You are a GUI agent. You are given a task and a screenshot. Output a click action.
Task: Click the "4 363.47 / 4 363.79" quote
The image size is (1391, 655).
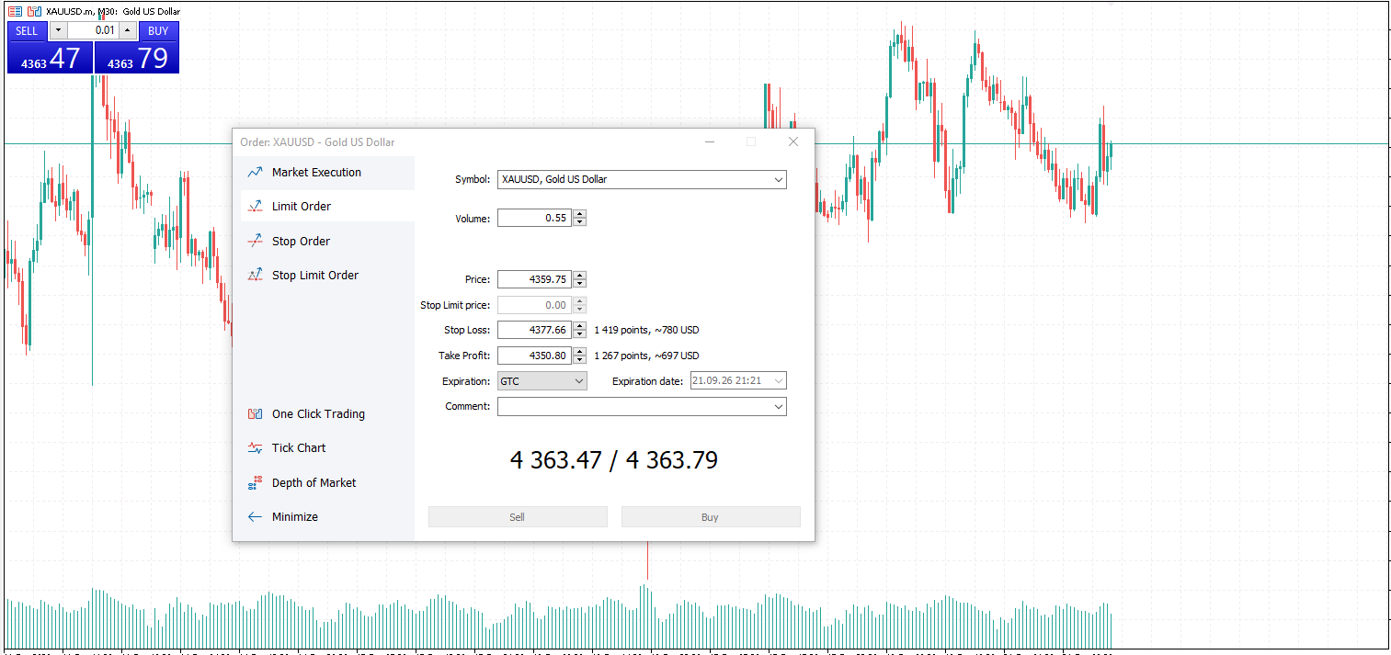click(614, 460)
